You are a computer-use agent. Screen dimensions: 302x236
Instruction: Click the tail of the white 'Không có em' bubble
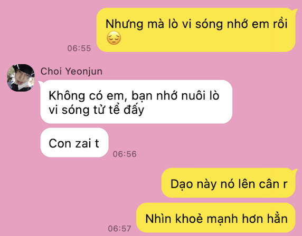tap(41, 83)
